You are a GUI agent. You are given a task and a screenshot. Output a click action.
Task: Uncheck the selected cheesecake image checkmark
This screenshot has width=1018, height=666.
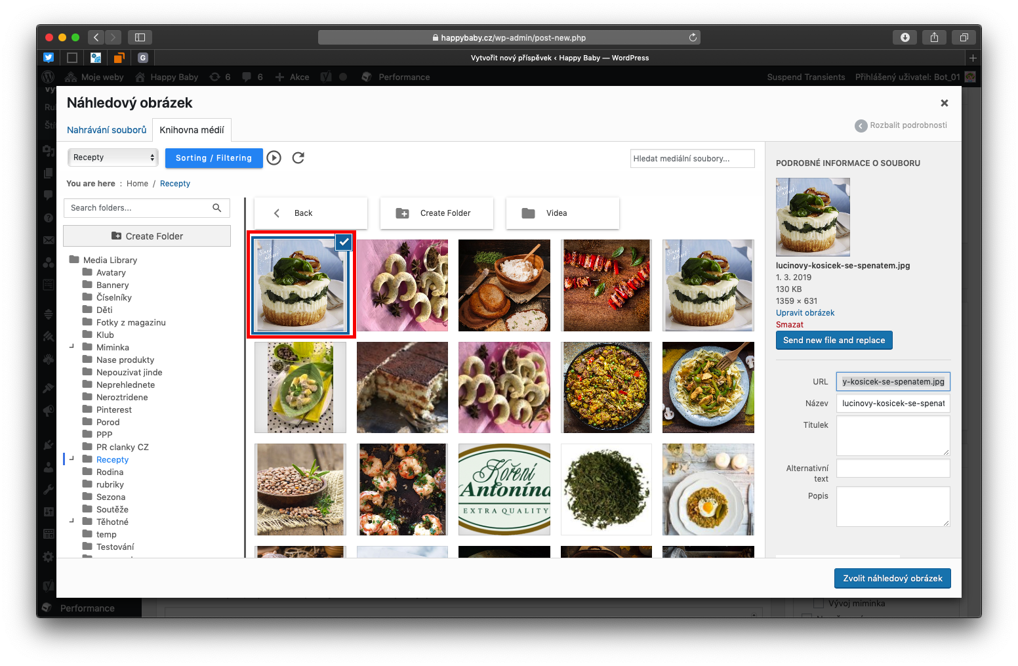(344, 242)
